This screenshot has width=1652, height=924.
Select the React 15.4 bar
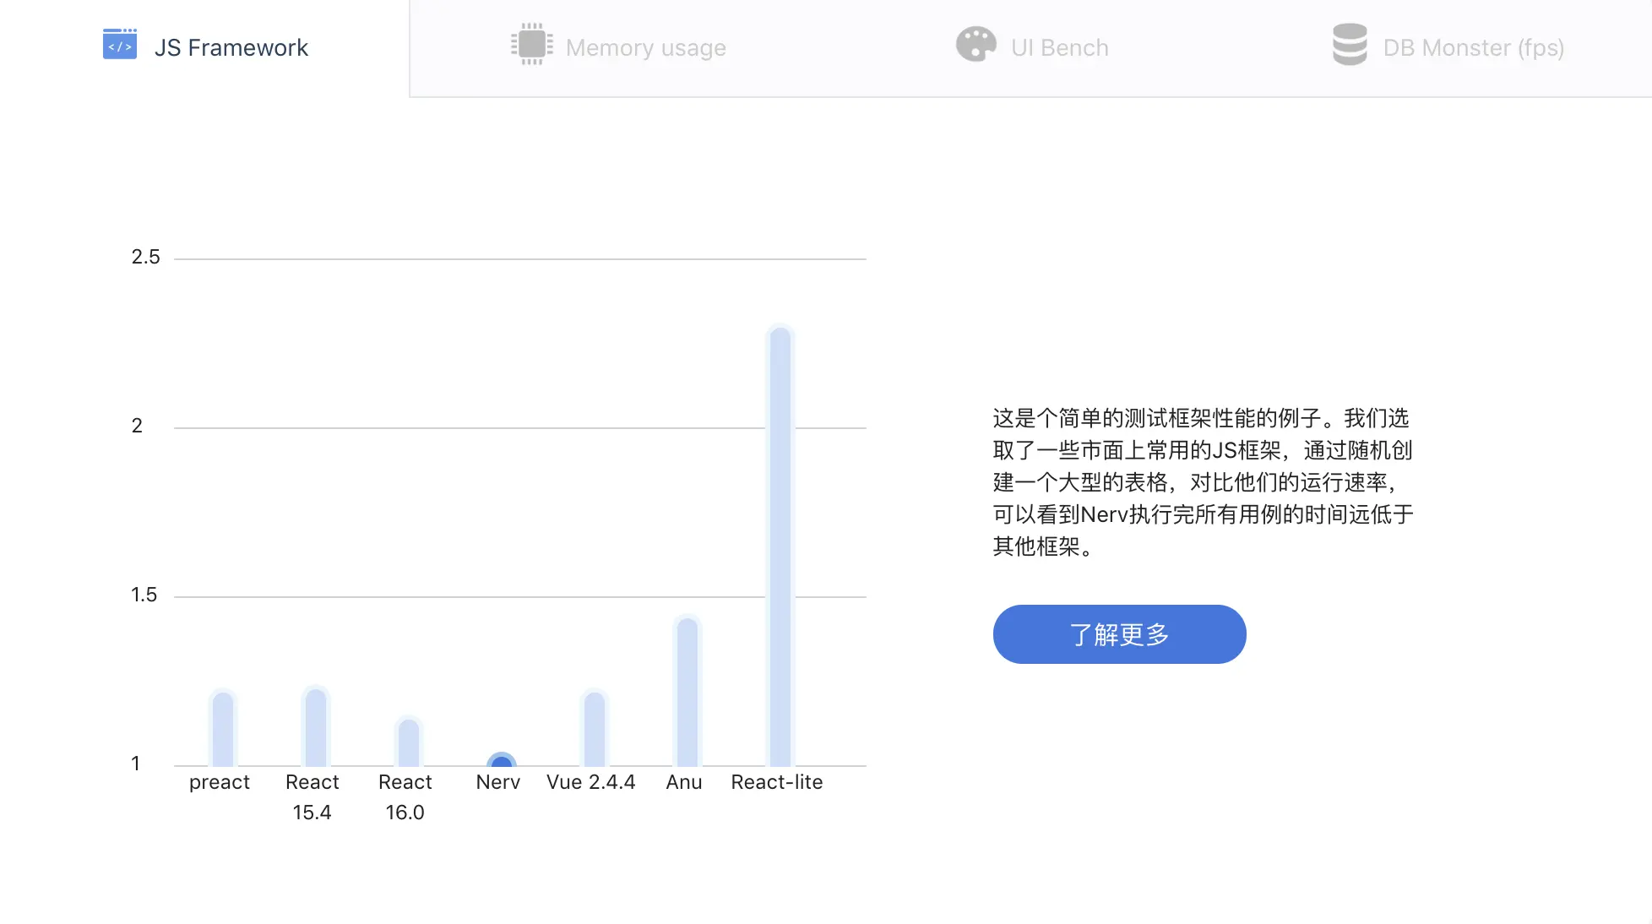coord(316,727)
